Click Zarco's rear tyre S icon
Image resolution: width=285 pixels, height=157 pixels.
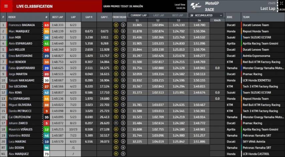(x=123, y=123)
